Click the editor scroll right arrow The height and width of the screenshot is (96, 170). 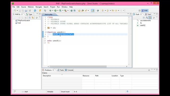(126, 66)
